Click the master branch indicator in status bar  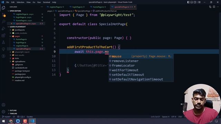point(6,117)
